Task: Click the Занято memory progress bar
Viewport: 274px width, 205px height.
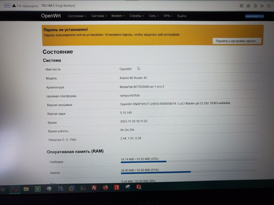Action: pyautogui.click(x=189, y=172)
